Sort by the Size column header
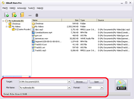 pos(70,20)
